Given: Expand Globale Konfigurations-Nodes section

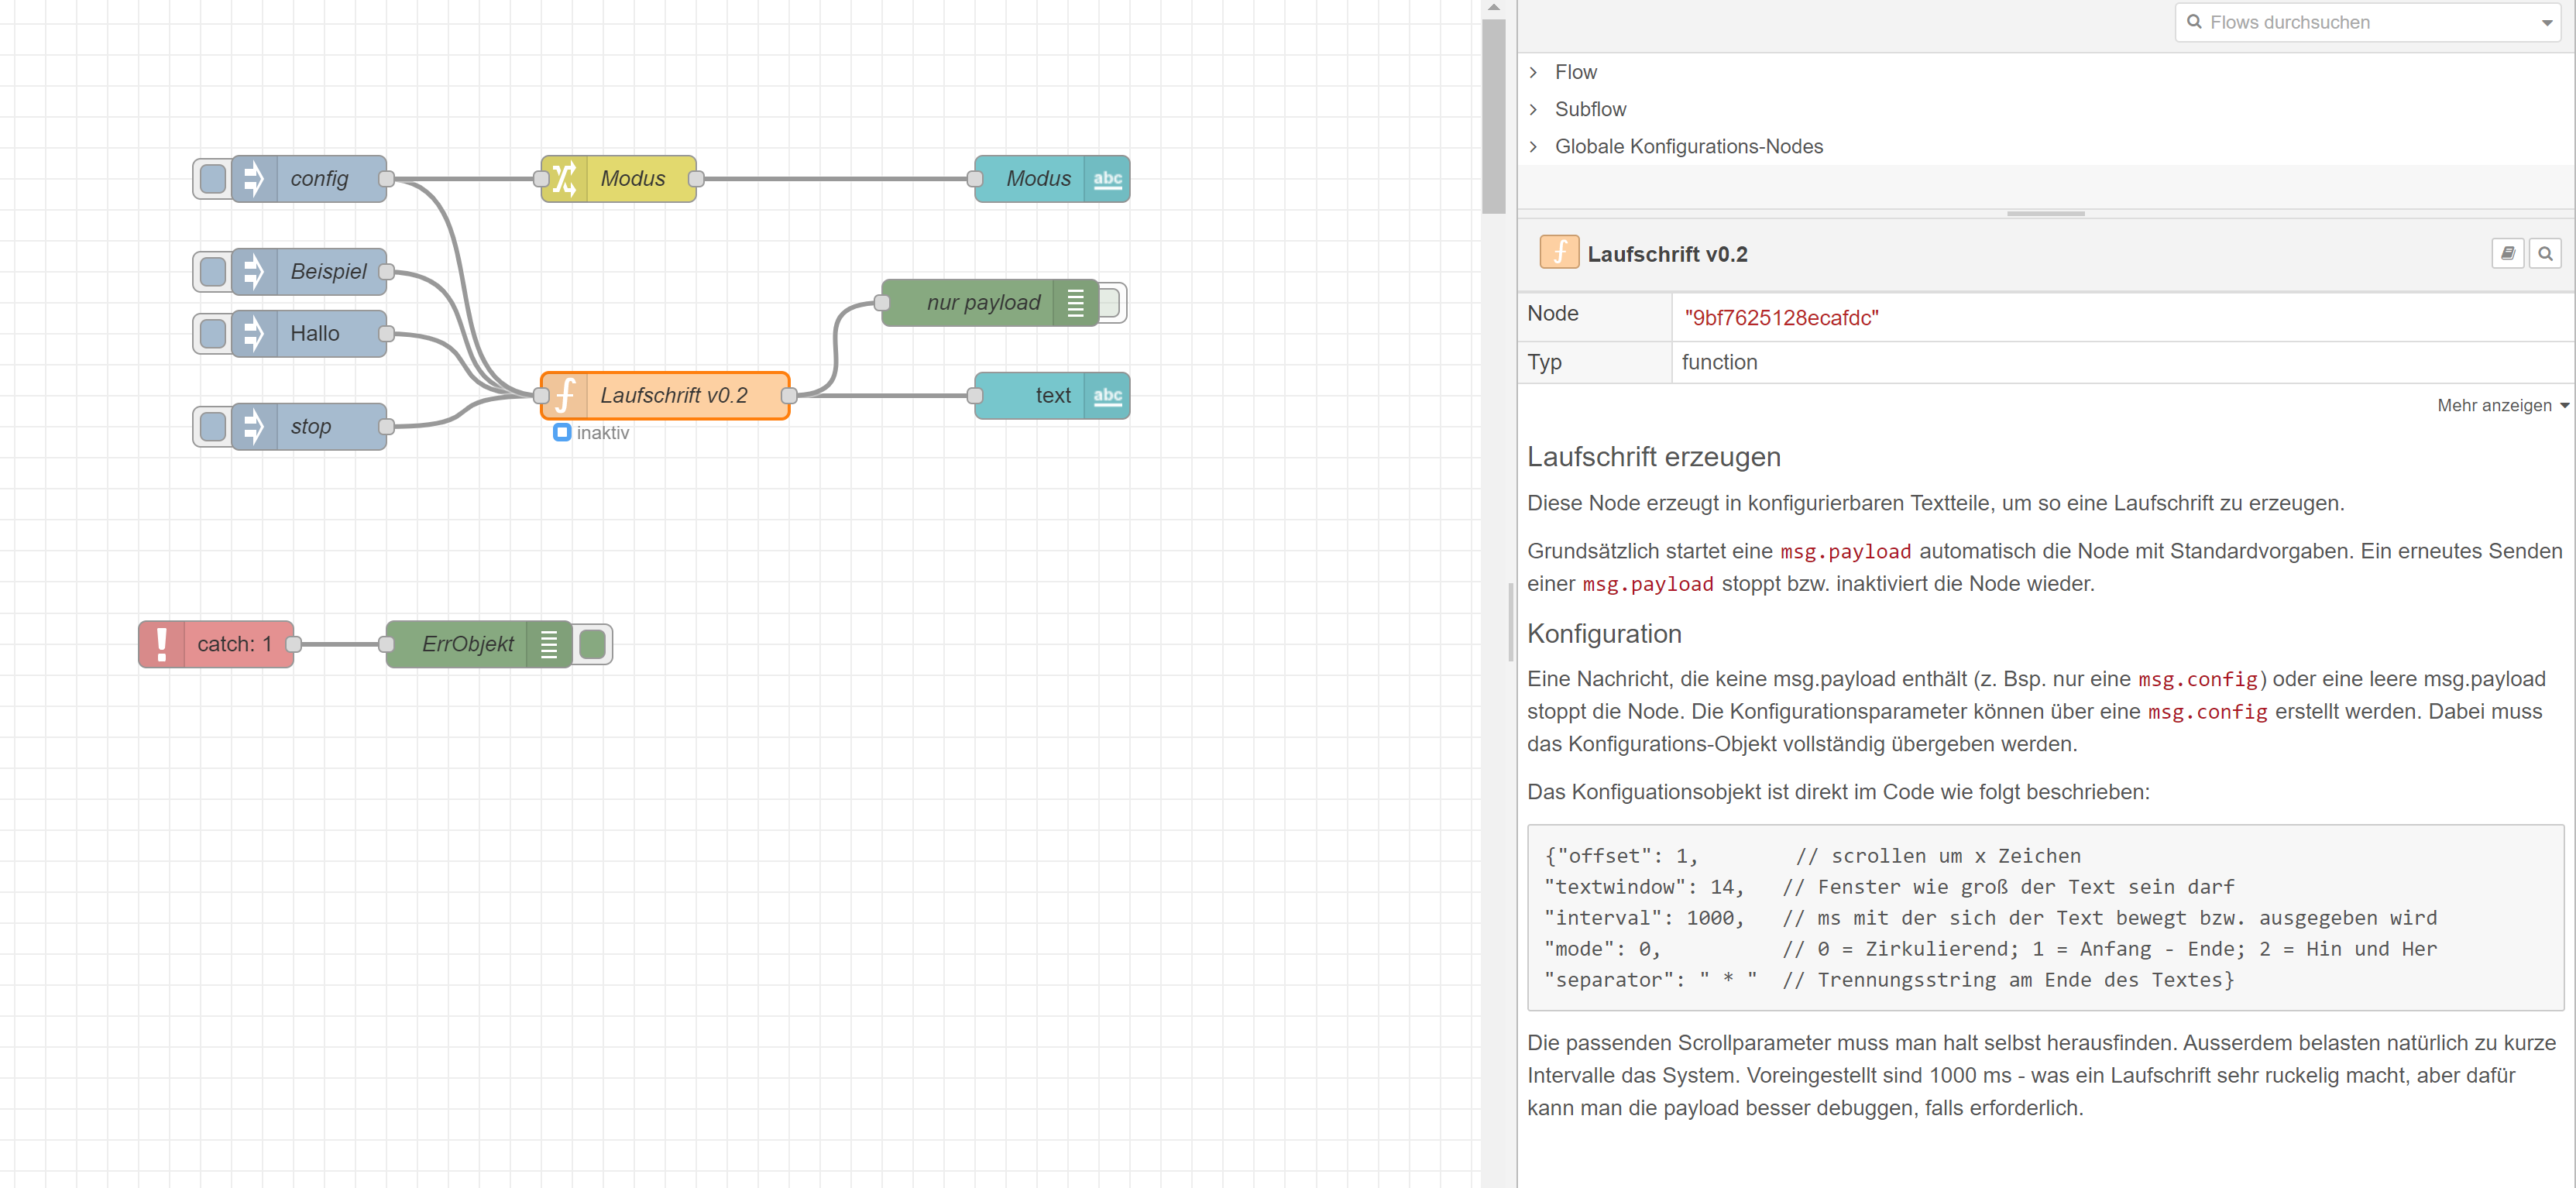Looking at the screenshot, I should [x=1533, y=147].
